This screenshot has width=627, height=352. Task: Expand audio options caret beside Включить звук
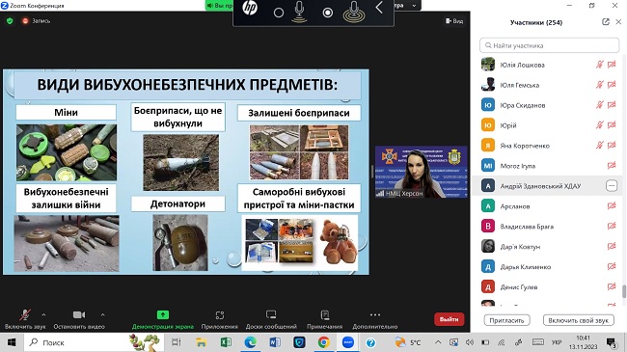(43, 314)
